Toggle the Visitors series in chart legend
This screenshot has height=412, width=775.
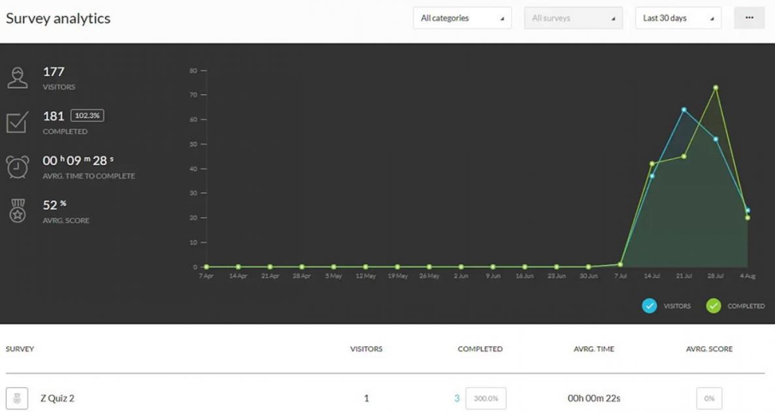pos(650,305)
